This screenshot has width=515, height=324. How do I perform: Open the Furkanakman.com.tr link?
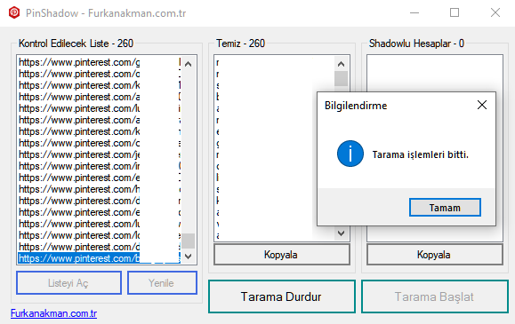[53, 313]
